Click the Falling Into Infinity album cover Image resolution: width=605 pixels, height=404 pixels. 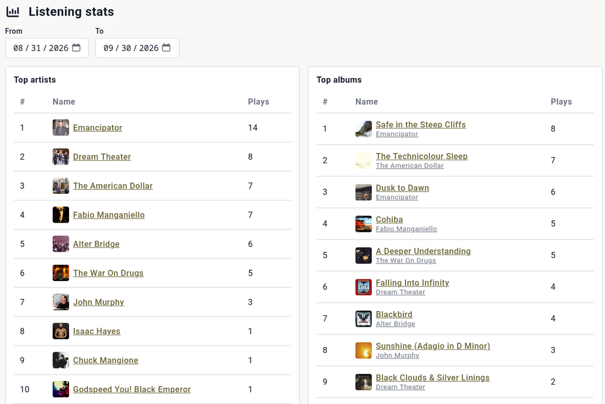point(363,287)
